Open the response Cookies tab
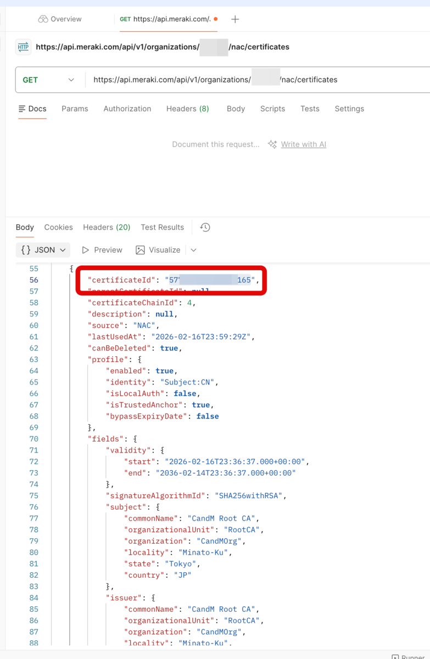 59,227
